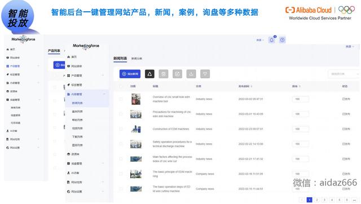The width and height of the screenshot is (361, 204).
Task: Open thumbnail of 'Precautions for machining of cnc' row
Action: pos(136,114)
